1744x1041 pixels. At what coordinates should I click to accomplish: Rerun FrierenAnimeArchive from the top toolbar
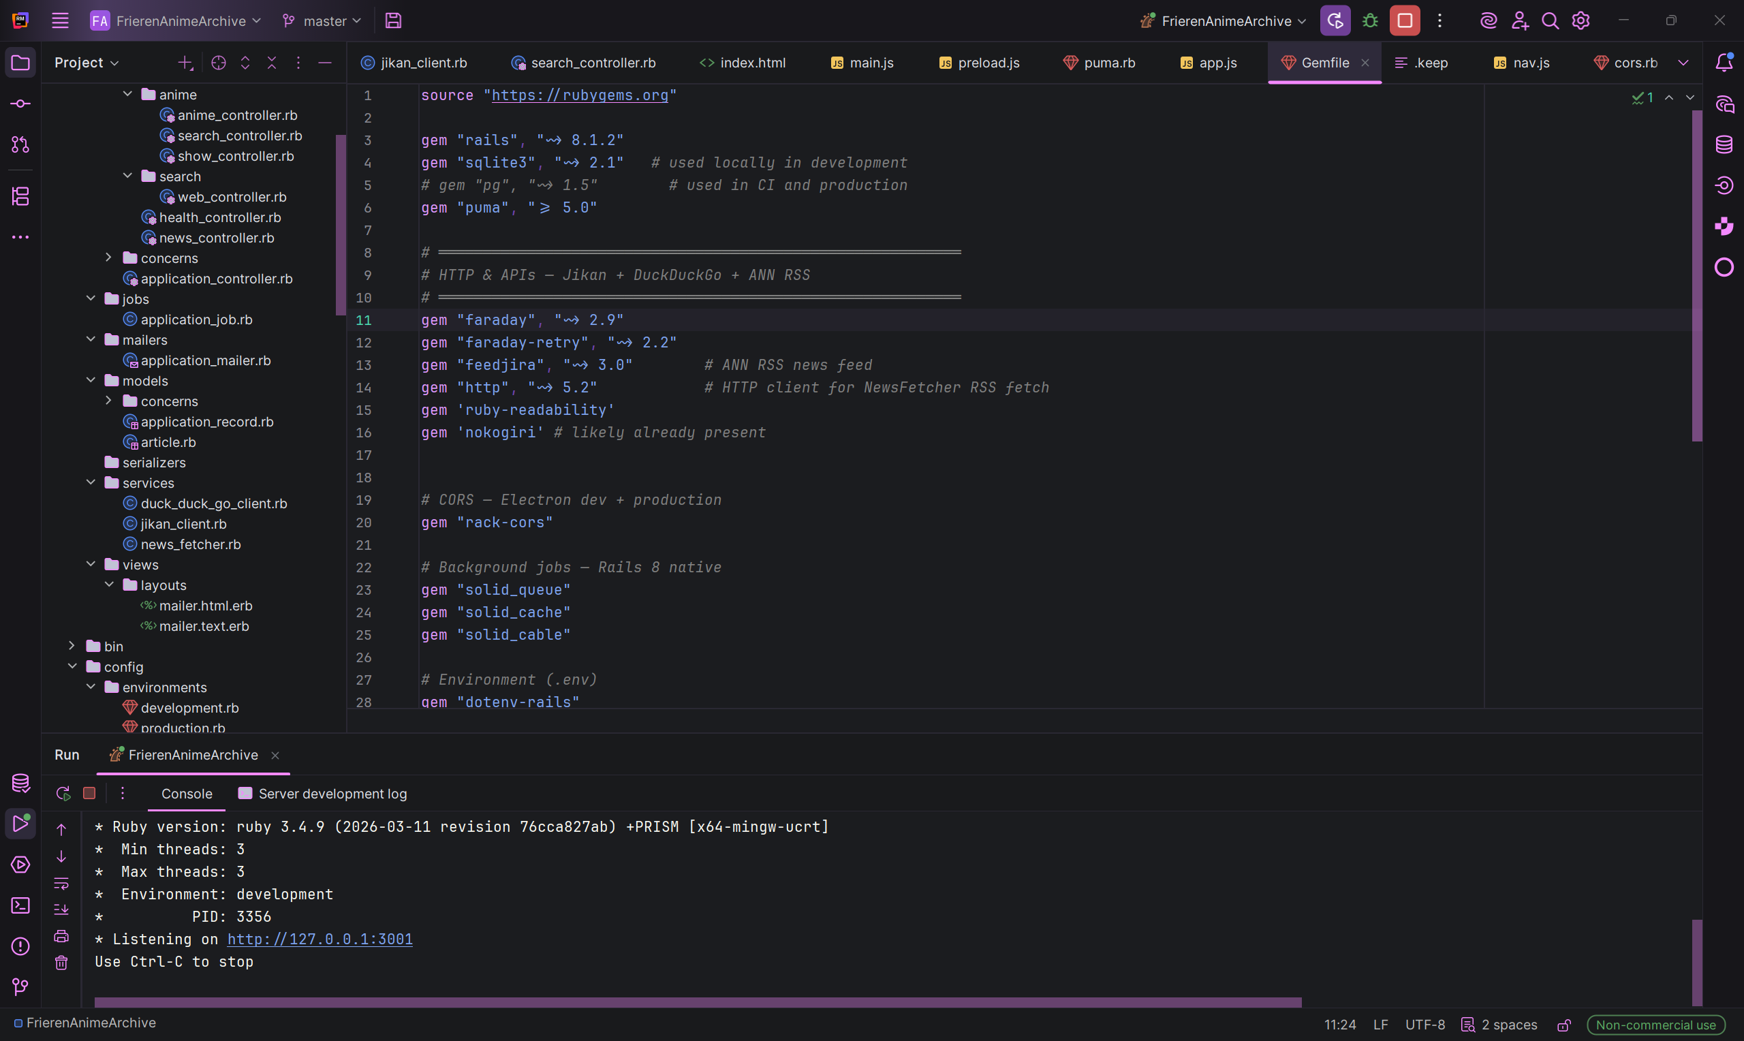pyautogui.click(x=1335, y=21)
